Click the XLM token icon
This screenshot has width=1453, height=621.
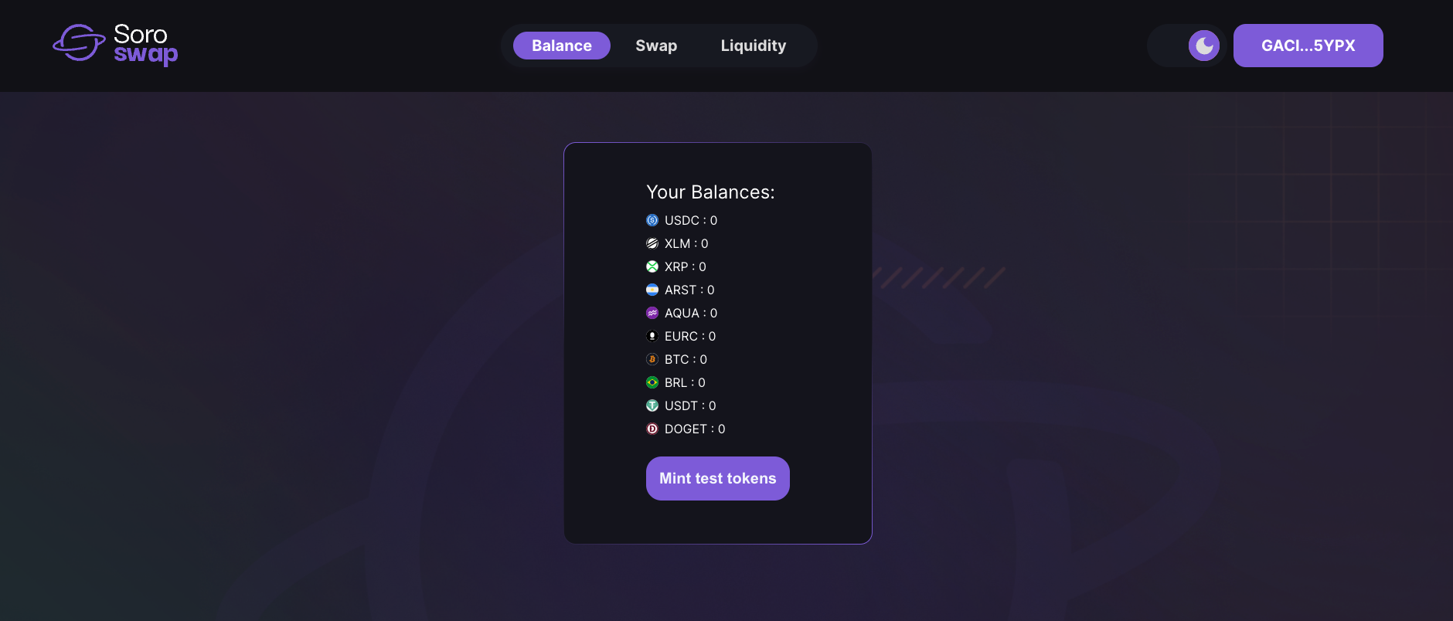652,243
